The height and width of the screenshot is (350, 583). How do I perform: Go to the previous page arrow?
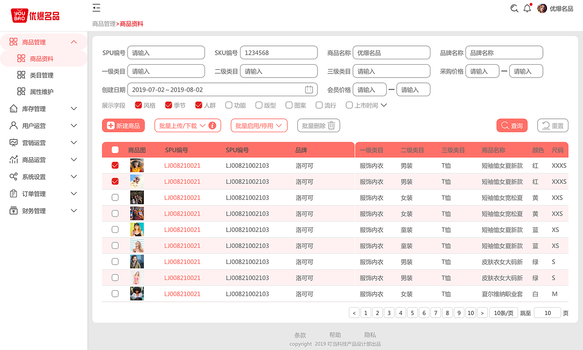click(354, 313)
